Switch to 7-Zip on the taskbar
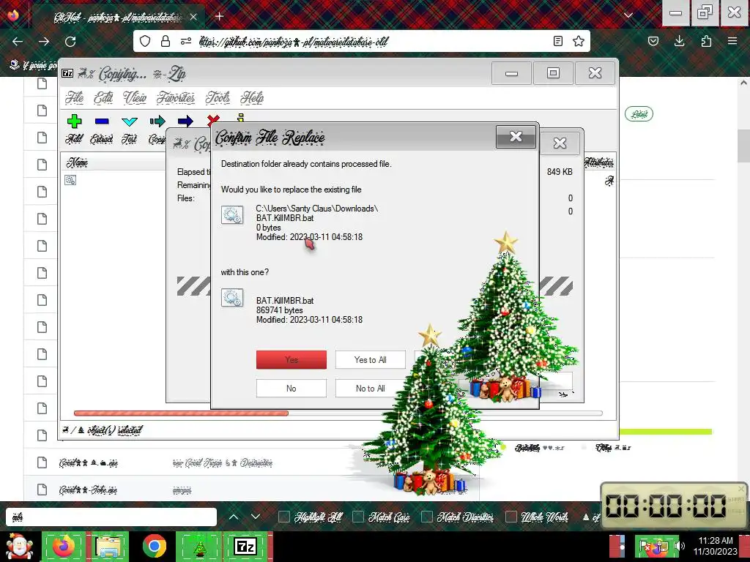 tap(246, 546)
